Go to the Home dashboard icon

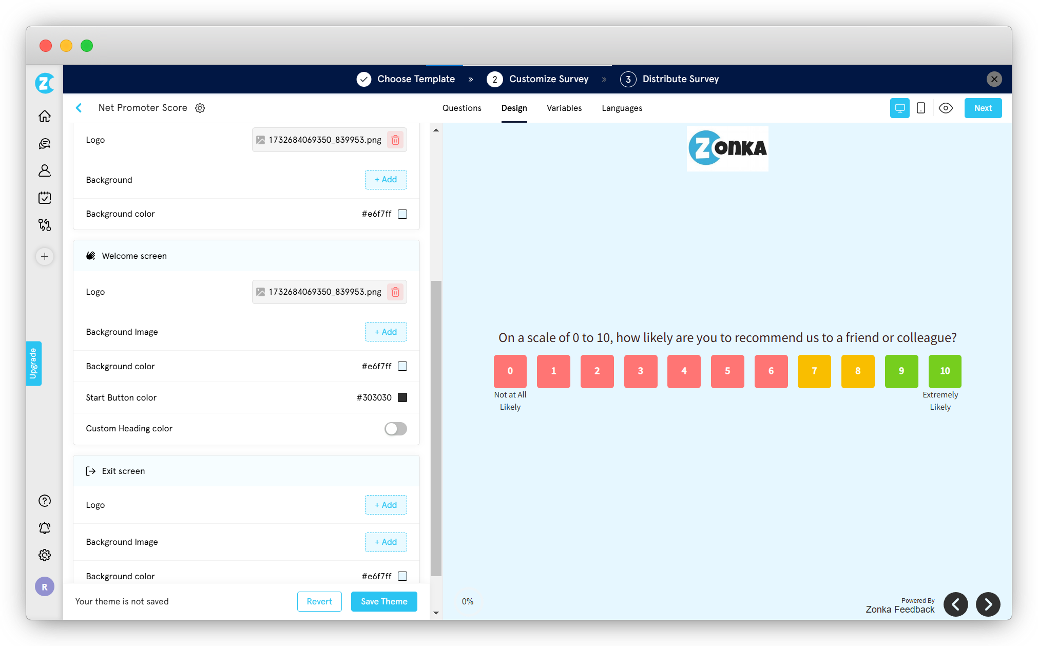(45, 116)
